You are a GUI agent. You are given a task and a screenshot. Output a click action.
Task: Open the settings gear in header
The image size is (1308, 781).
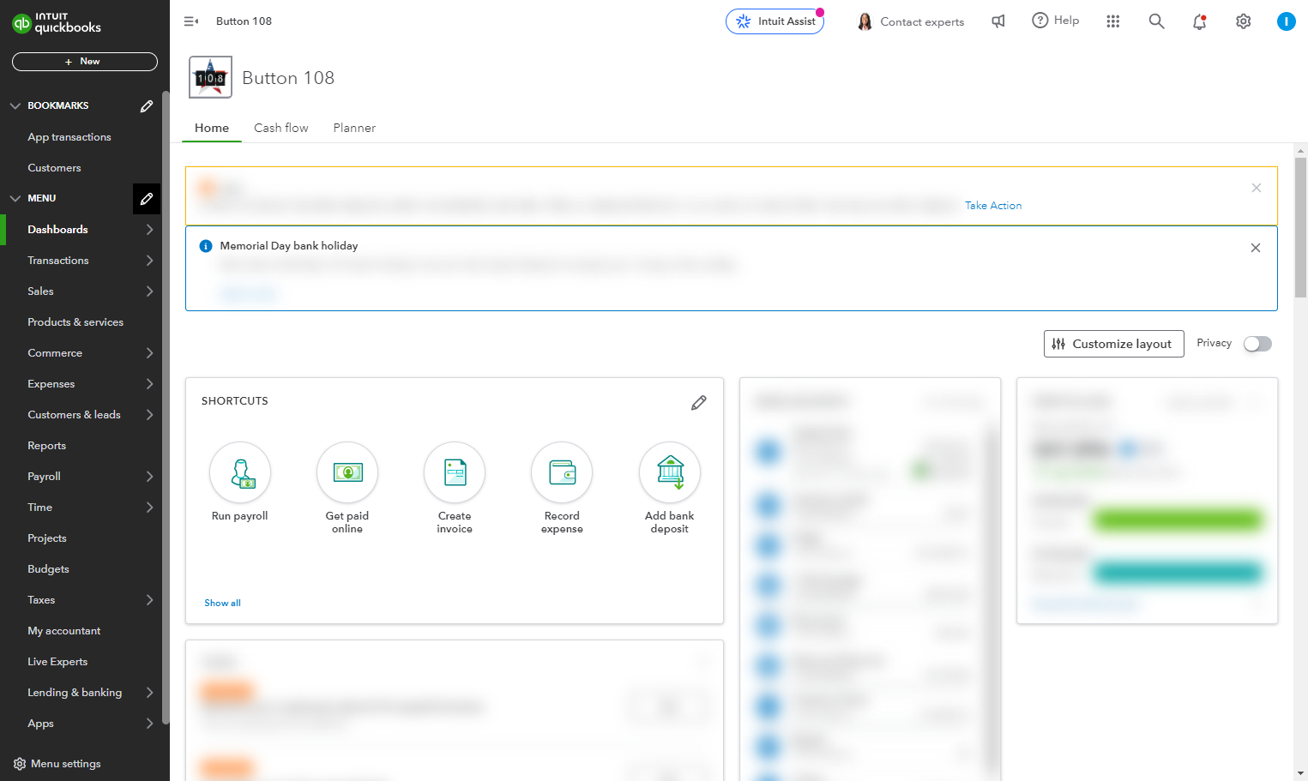(x=1243, y=21)
